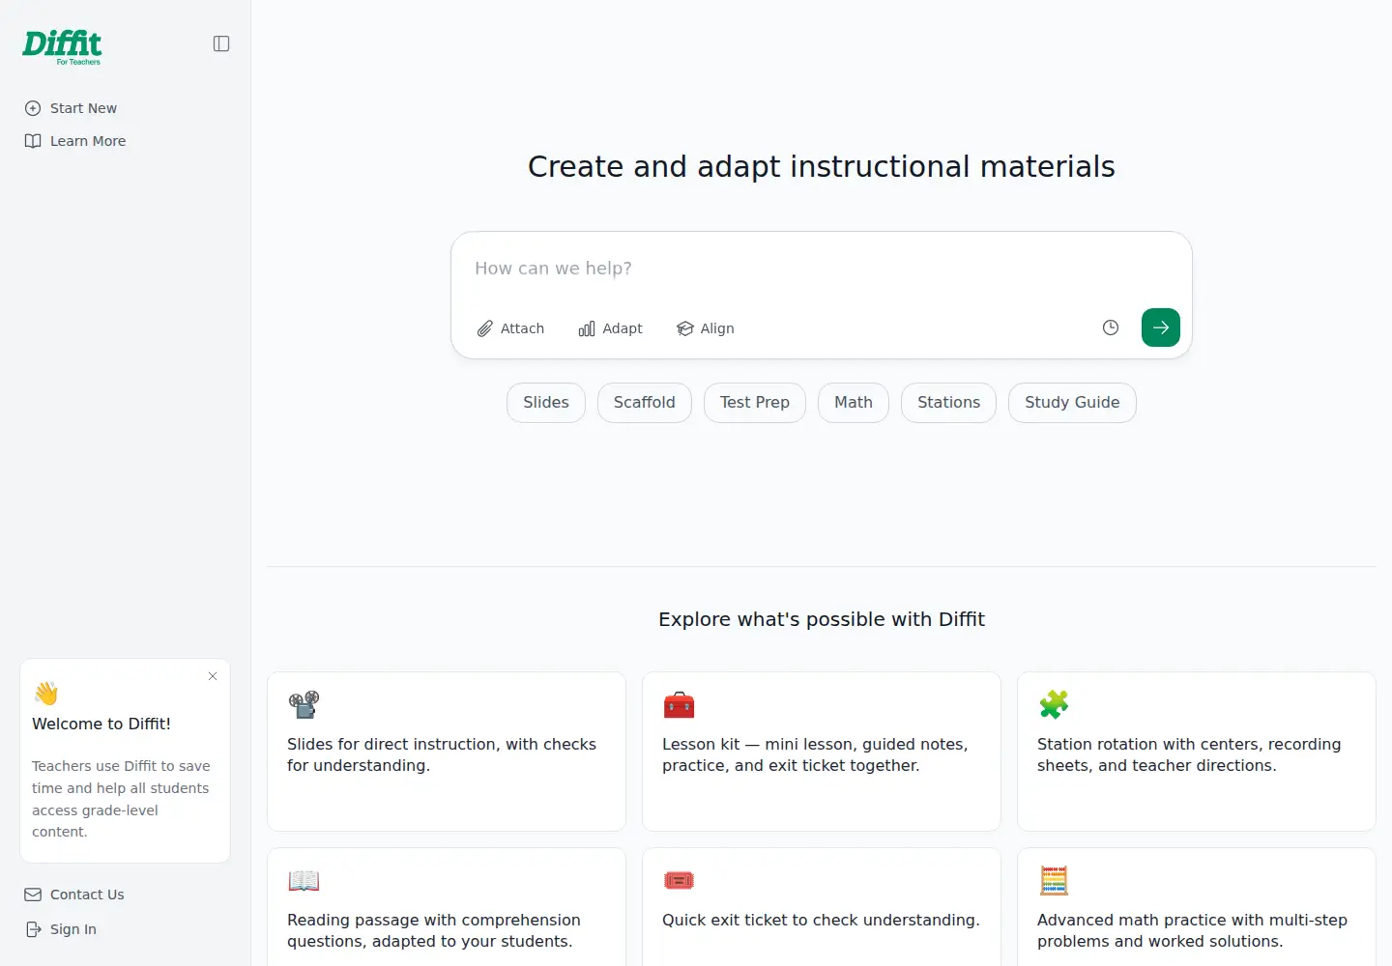Open prompt history clock icon
This screenshot has width=1392, height=966.
pos(1111,327)
